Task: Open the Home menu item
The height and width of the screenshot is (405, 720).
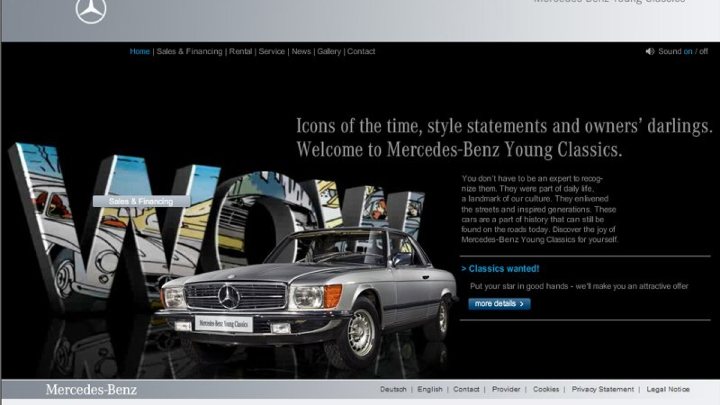Action: point(139,51)
